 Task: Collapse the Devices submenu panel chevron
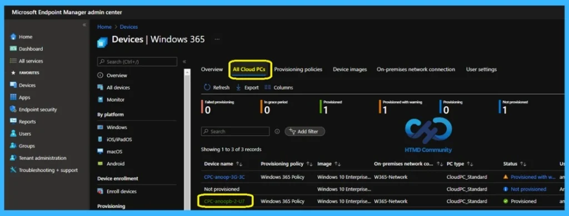pyautogui.click(x=184, y=61)
